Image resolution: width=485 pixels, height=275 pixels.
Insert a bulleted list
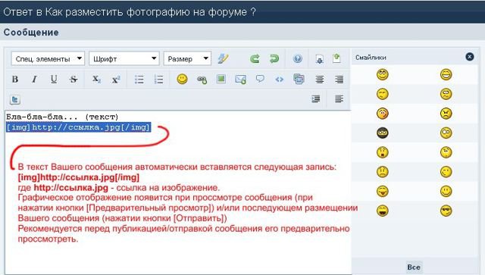139,80
